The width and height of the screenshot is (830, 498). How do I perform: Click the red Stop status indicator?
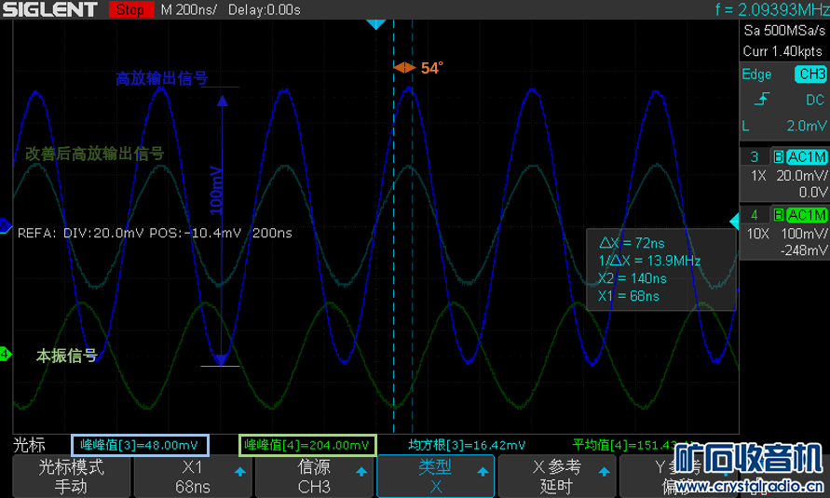point(130,11)
